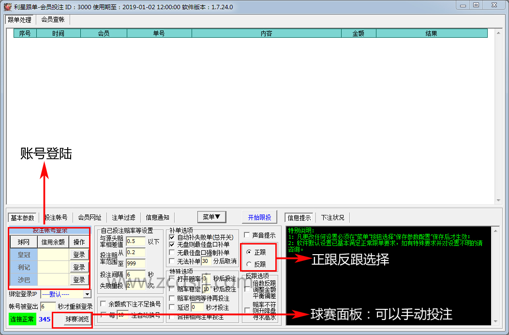Click the 投注间隔 seconds input field

[135, 274]
